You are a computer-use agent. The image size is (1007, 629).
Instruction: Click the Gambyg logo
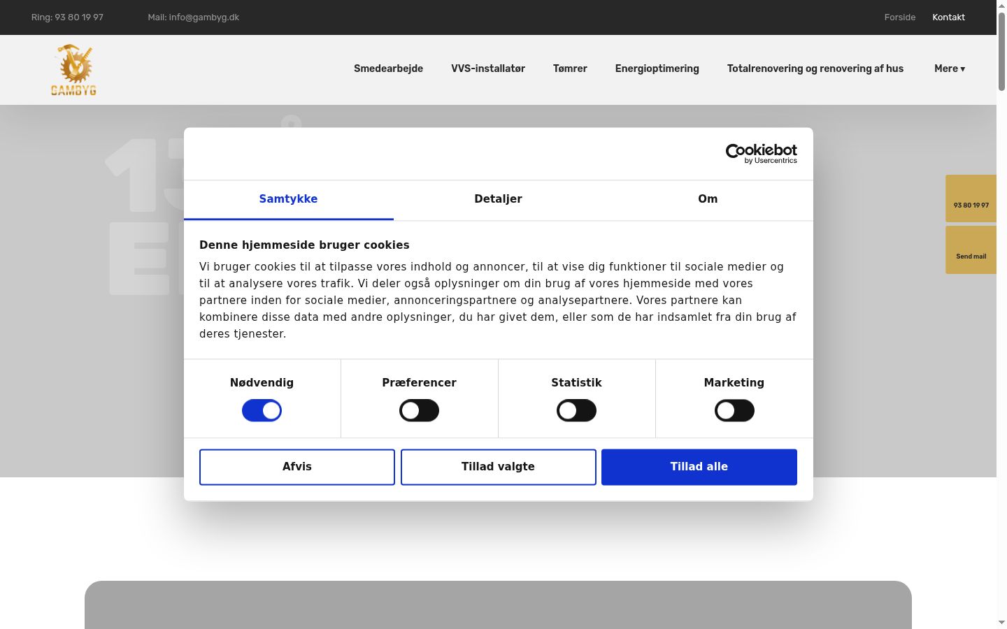[73, 70]
